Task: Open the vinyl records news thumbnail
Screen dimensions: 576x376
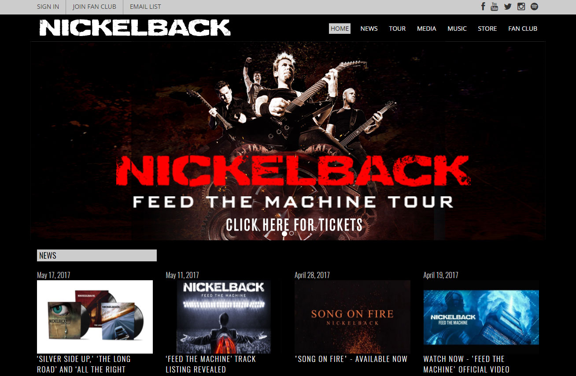Action: (95, 317)
